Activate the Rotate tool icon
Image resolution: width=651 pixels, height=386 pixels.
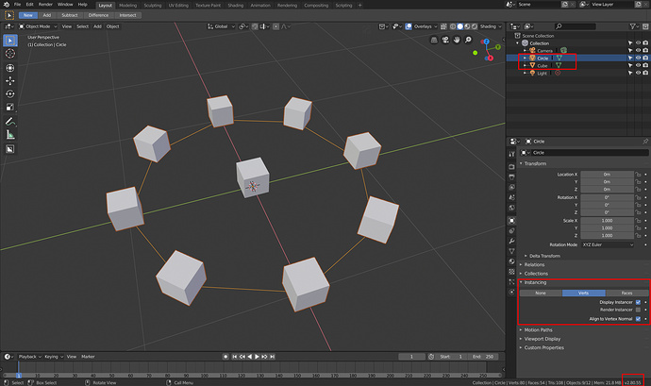[10, 93]
